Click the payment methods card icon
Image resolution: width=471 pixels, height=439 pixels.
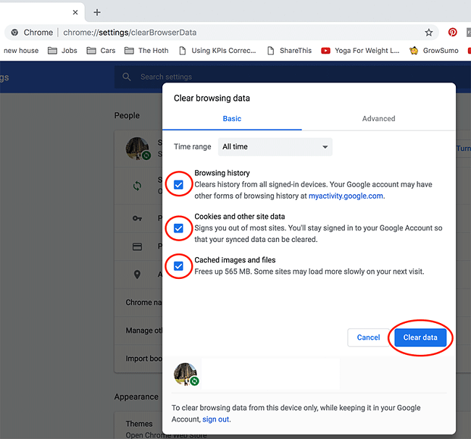pos(137,247)
